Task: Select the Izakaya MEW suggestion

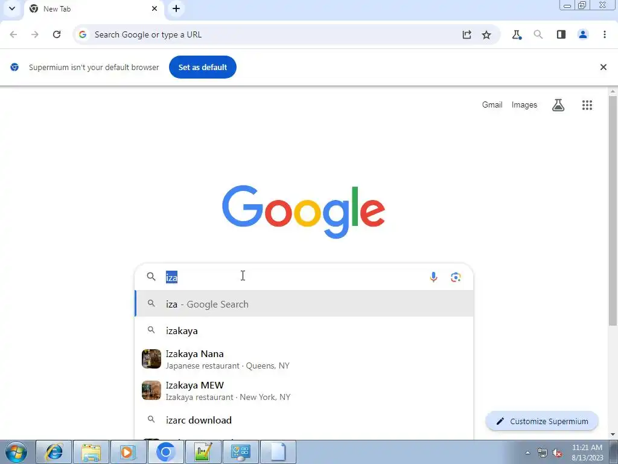Action: 304,391
